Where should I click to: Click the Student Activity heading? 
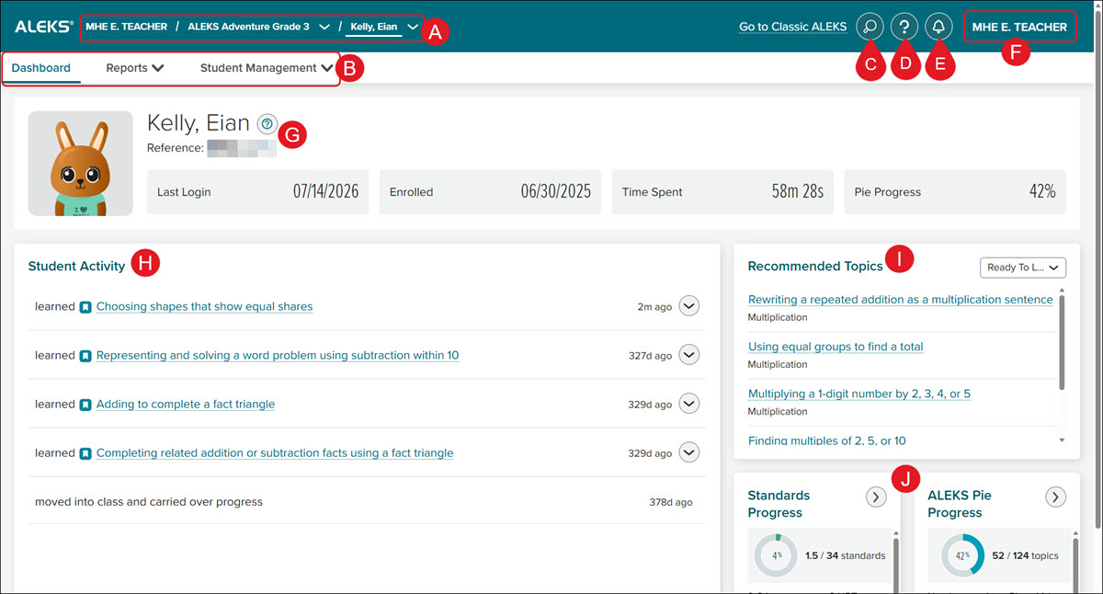(76, 266)
